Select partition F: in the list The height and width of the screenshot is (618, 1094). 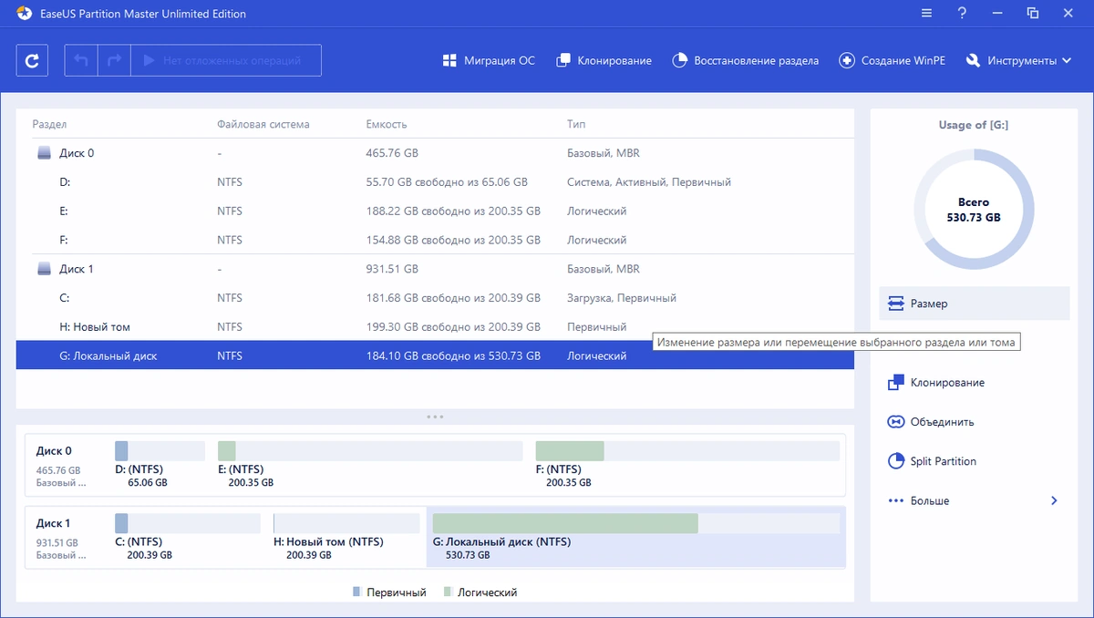pyautogui.click(x=435, y=240)
